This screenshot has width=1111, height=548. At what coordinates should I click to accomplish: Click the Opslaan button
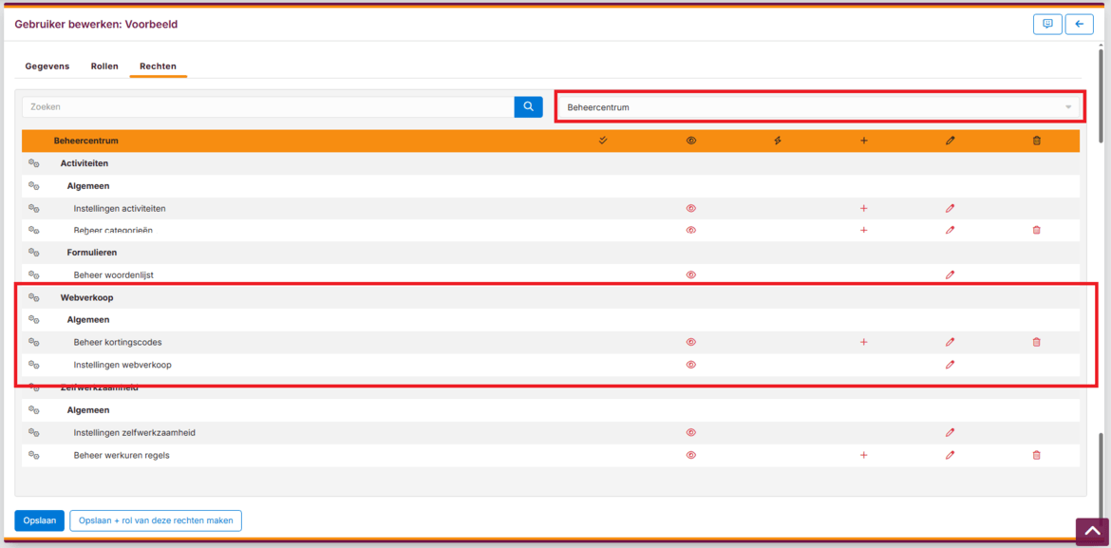coord(39,520)
